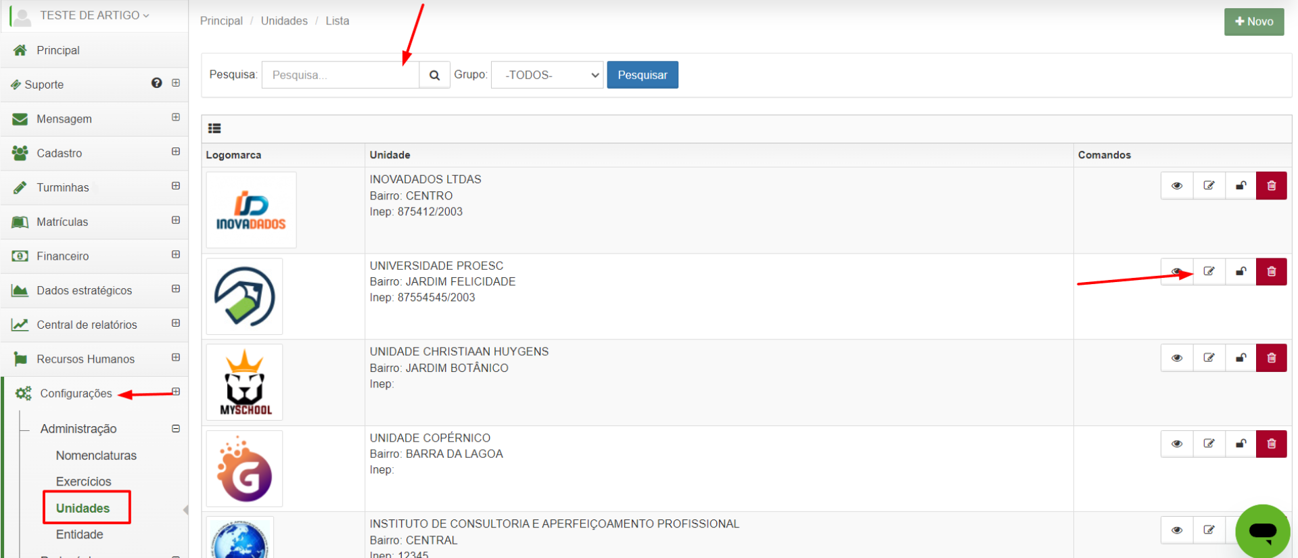
Task: Collapse the Administração submenu
Action: pos(176,429)
